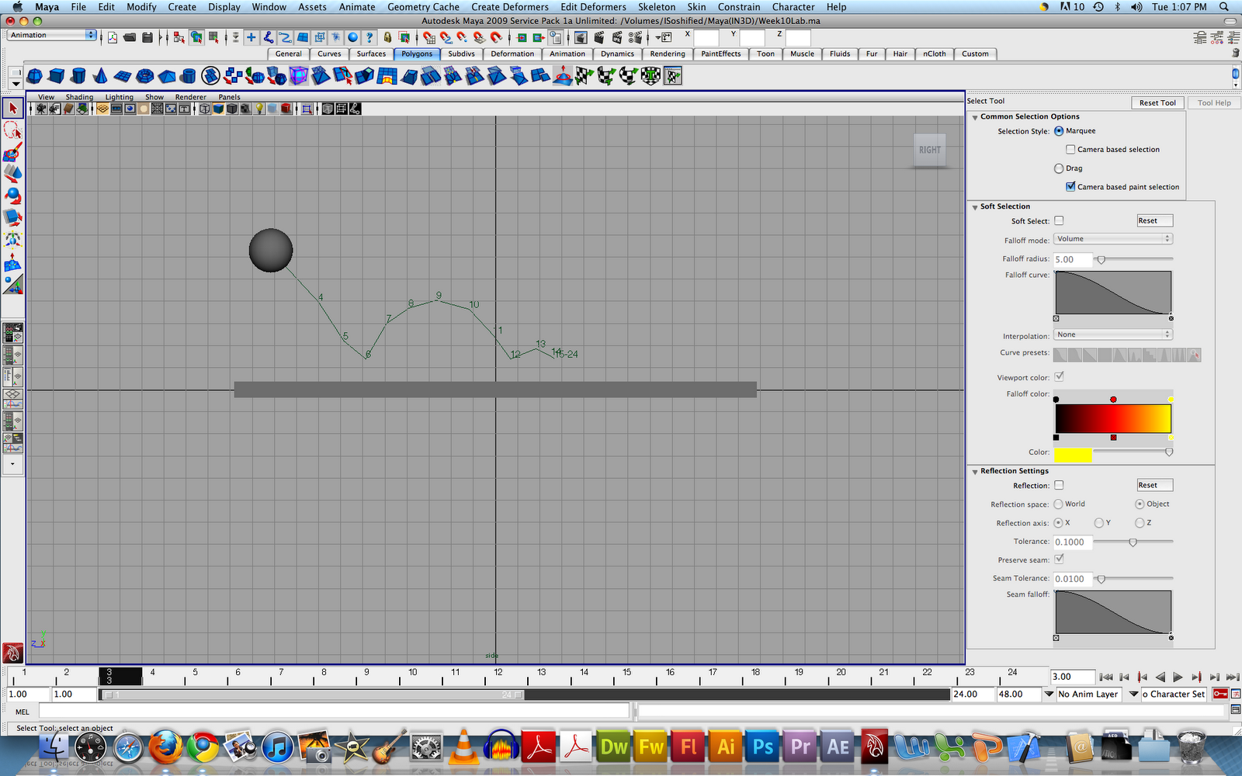Viewport: 1242px width, 776px height.
Task: Change the menu set from Animation dropdown
Action: point(50,35)
